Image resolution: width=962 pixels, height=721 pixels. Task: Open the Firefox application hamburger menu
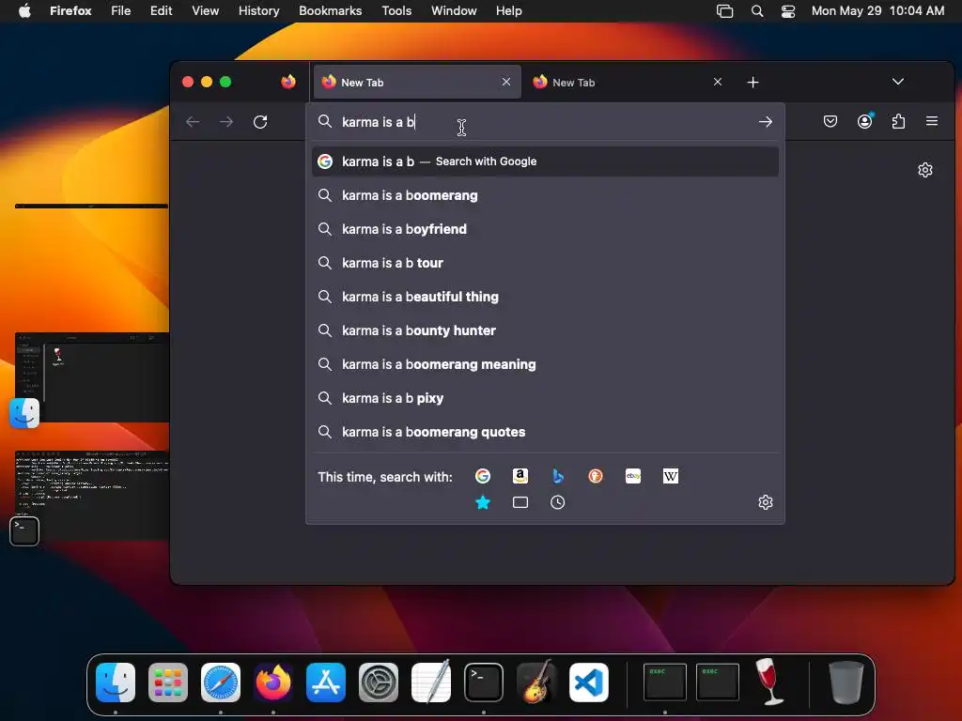pos(931,121)
